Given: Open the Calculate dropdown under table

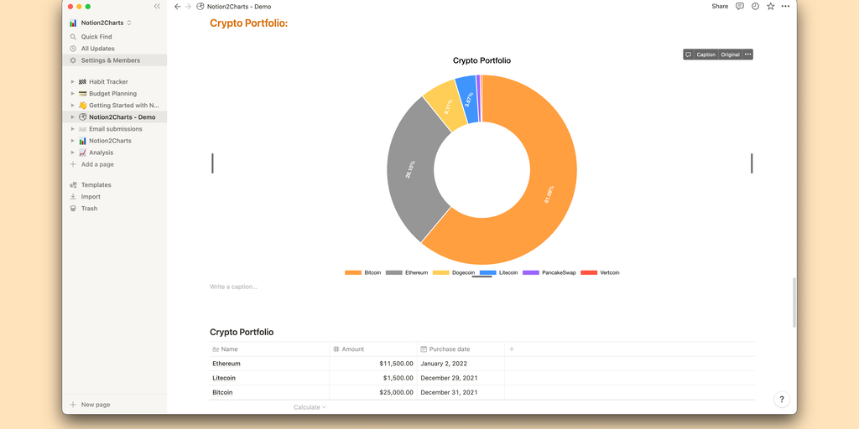Looking at the screenshot, I should [310, 407].
